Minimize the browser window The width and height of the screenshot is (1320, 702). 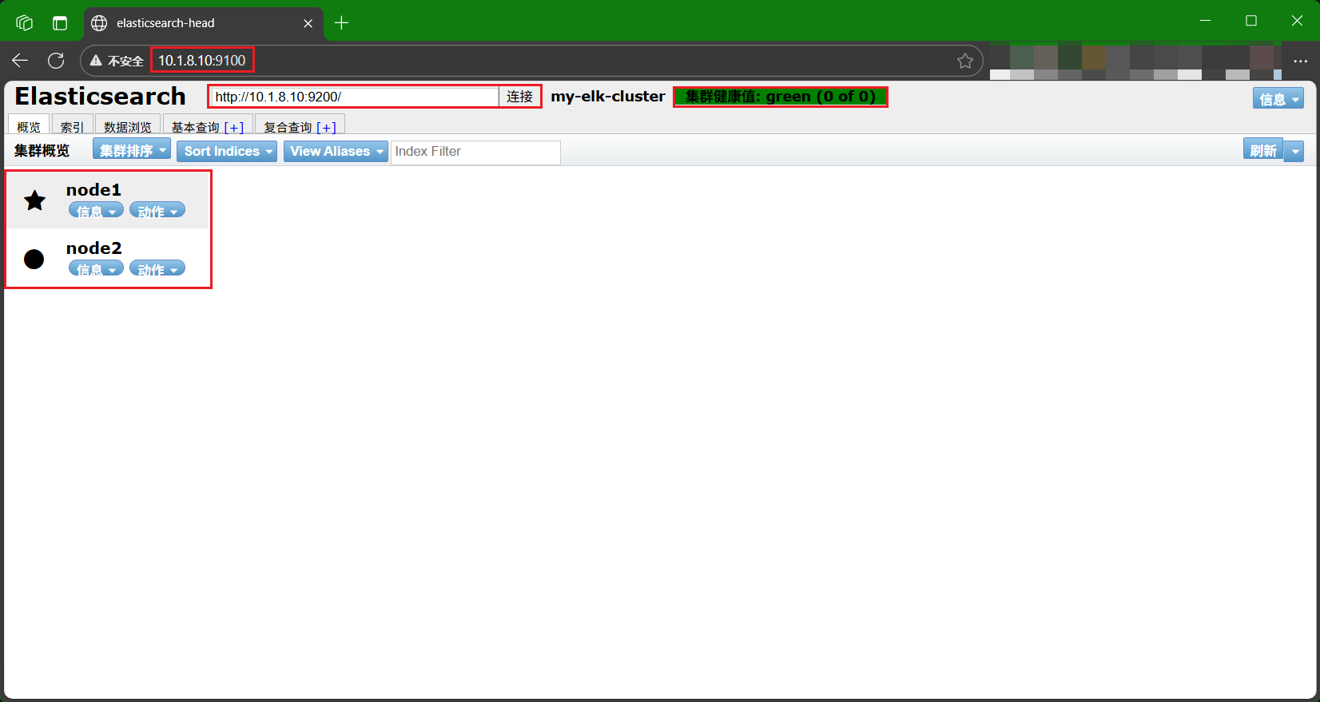1206,21
